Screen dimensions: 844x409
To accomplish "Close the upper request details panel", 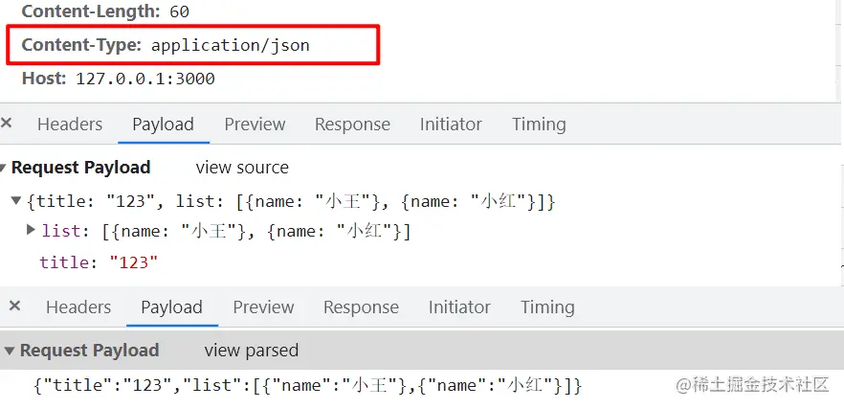I will pyautogui.click(x=7, y=124).
